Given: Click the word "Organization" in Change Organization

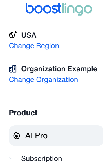Looking at the screenshot, I should [x=57, y=80].
